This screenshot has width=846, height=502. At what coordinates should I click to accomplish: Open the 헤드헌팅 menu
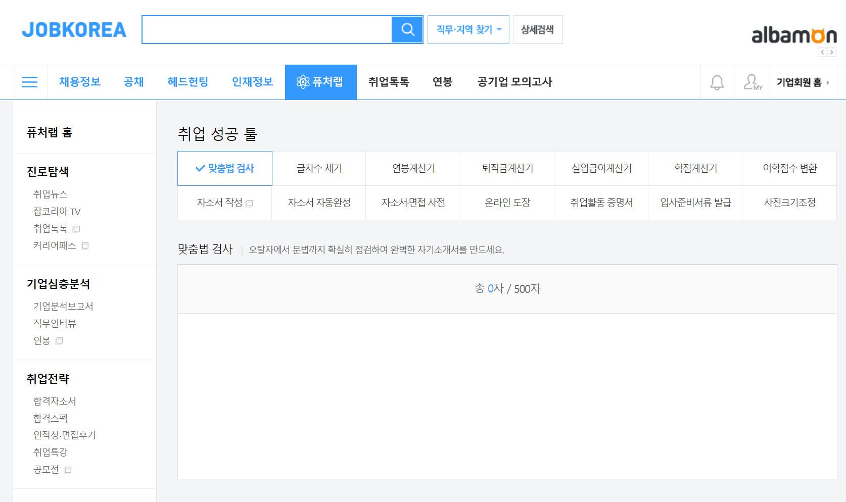point(188,82)
